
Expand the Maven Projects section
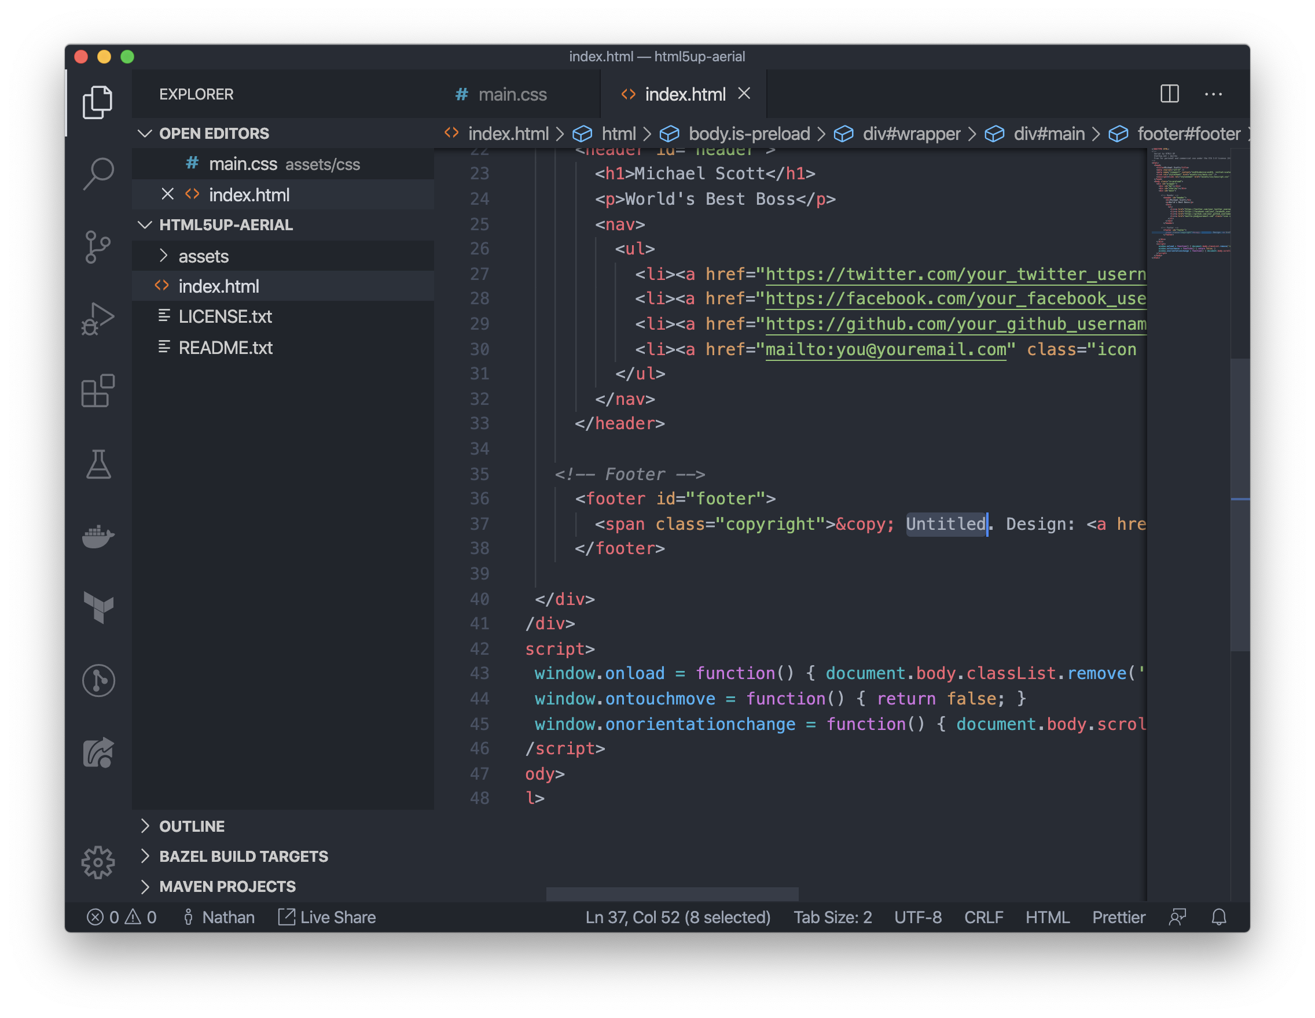point(227,886)
